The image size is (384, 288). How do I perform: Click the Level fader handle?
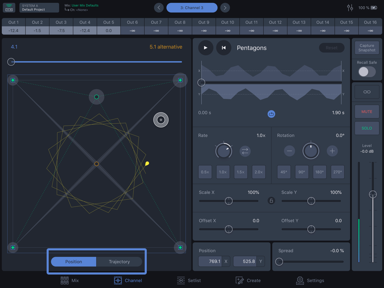[373, 194]
